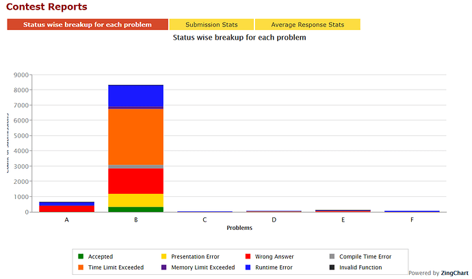Viewport: 472px width, 279px height.
Task: Switch to Submission Stats tab
Action: coord(211,25)
